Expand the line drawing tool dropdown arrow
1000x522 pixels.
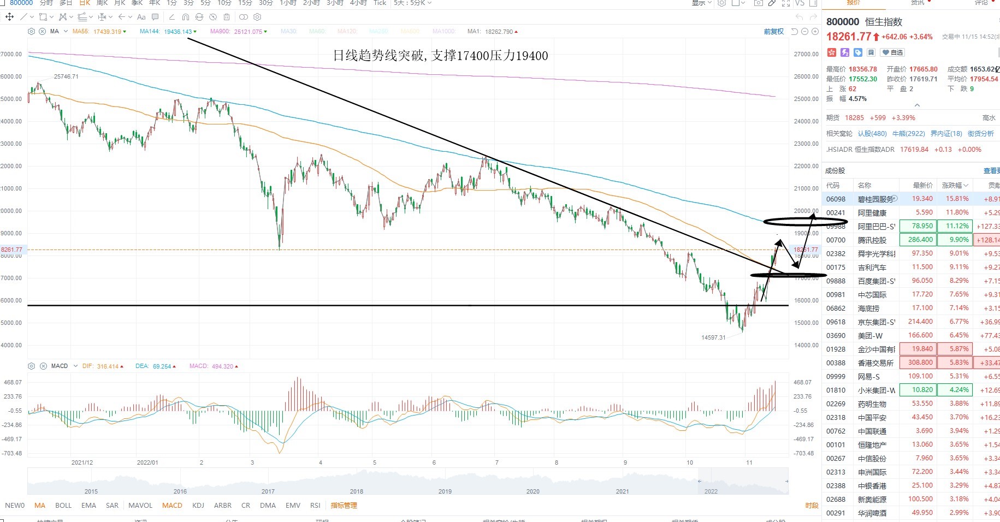[32, 17]
